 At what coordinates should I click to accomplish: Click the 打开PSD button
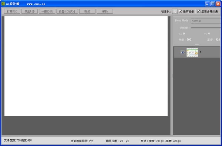click(x=12, y=11)
